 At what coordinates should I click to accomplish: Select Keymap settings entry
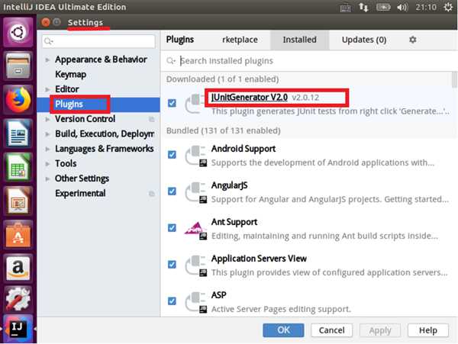point(70,74)
